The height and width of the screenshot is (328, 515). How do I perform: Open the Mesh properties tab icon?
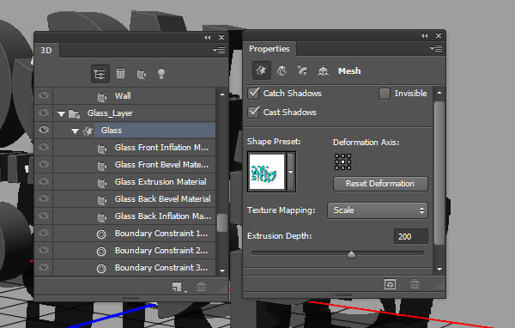[262, 70]
